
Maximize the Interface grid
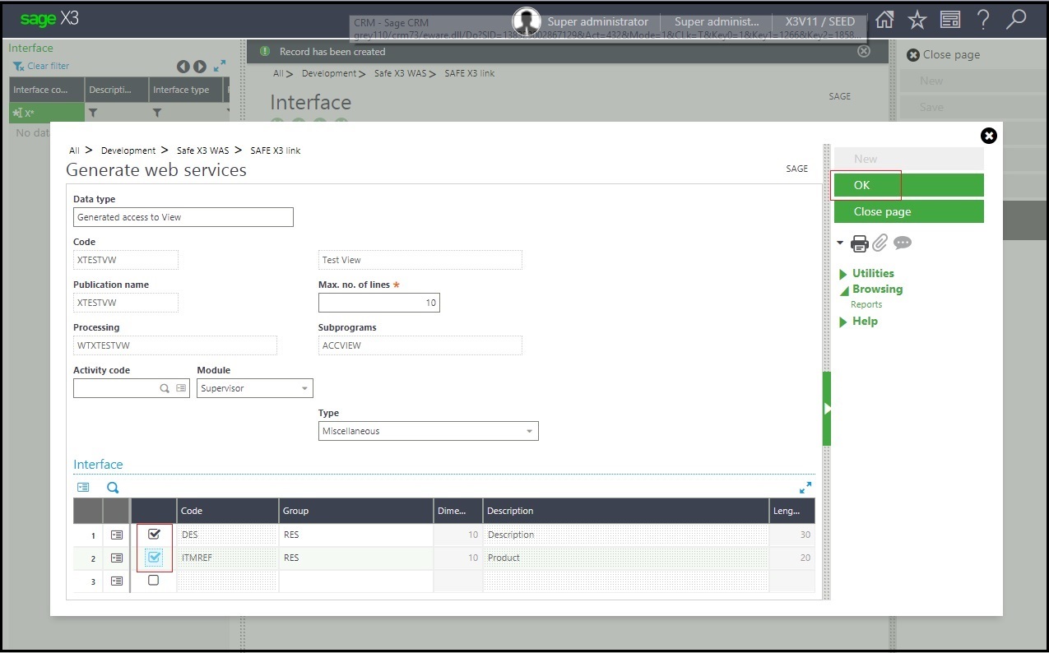(805, 488)
